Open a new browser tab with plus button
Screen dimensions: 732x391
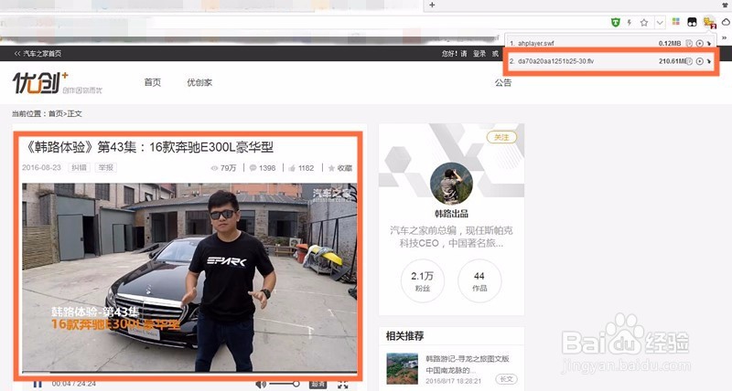432,5
